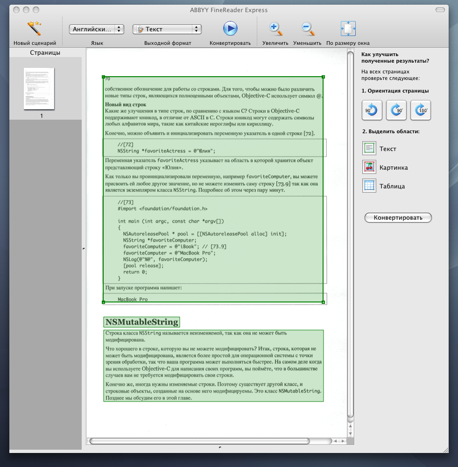Rotate page 180 degrees
The image size is (458, 467).
pyautogui.click(x=421, y=110)
